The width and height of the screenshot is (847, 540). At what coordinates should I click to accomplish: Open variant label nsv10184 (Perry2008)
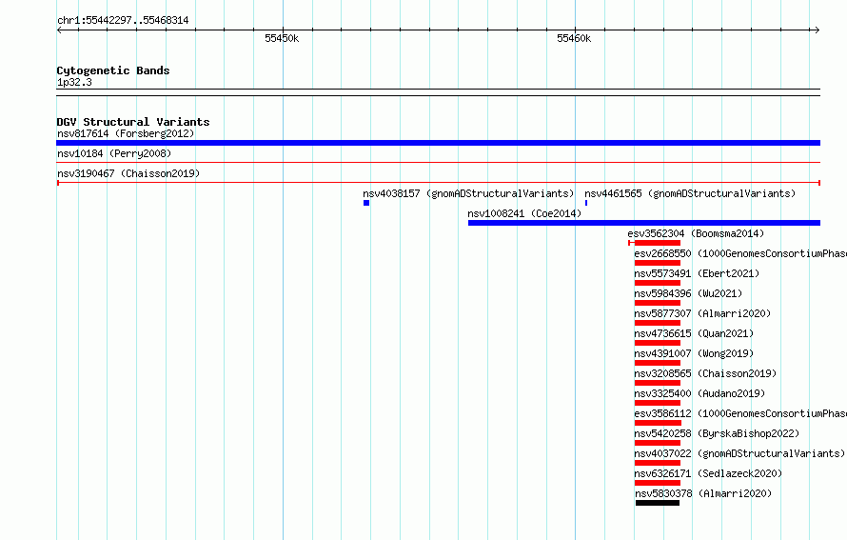pyautogui.click(x=114, y=153)
